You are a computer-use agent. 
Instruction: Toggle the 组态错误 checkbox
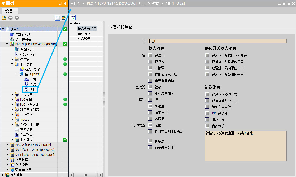point(207,120)
